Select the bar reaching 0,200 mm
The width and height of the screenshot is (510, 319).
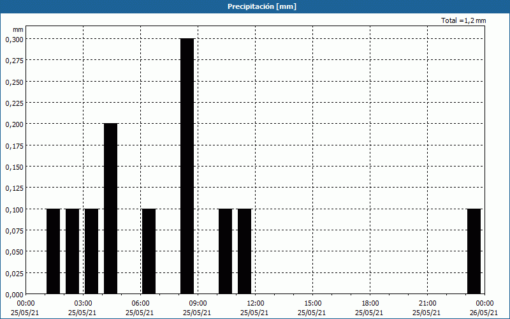[110, 209]
